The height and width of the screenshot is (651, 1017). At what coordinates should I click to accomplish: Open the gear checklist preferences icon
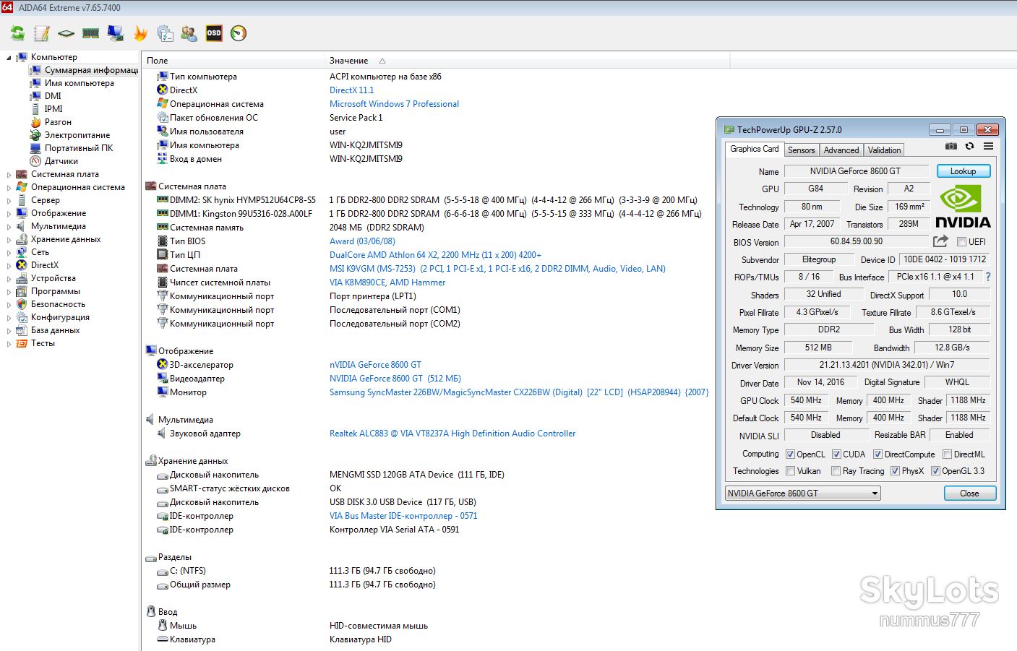click(x=165, y=33)
